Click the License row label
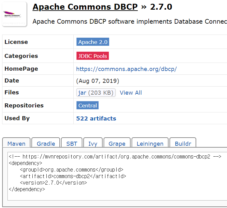 point(16,42)
